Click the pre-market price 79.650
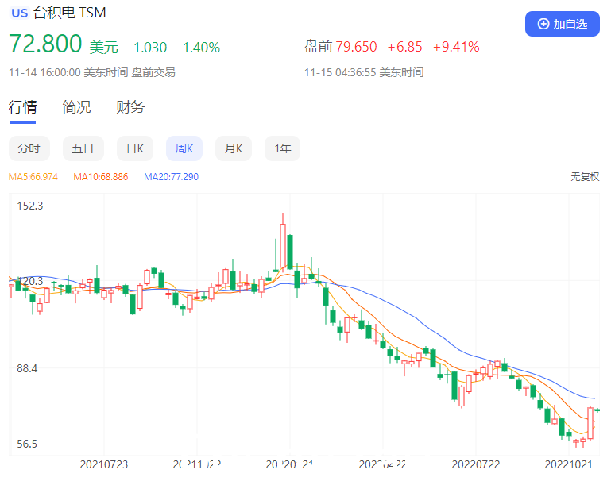The width and height of the screenshot is (611, 481). (x=356, y=47)
